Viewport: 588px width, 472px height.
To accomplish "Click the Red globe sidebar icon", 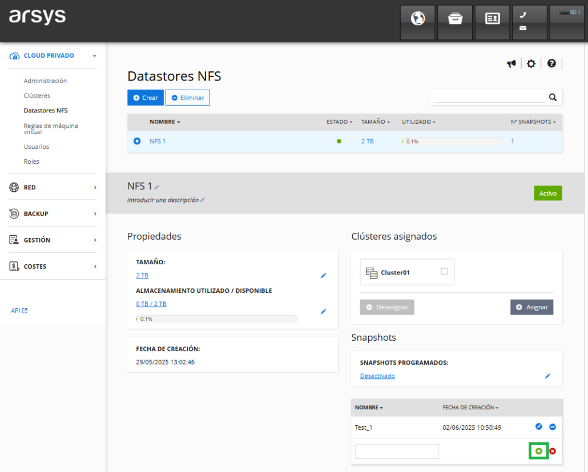I will (x=14, y=187).
